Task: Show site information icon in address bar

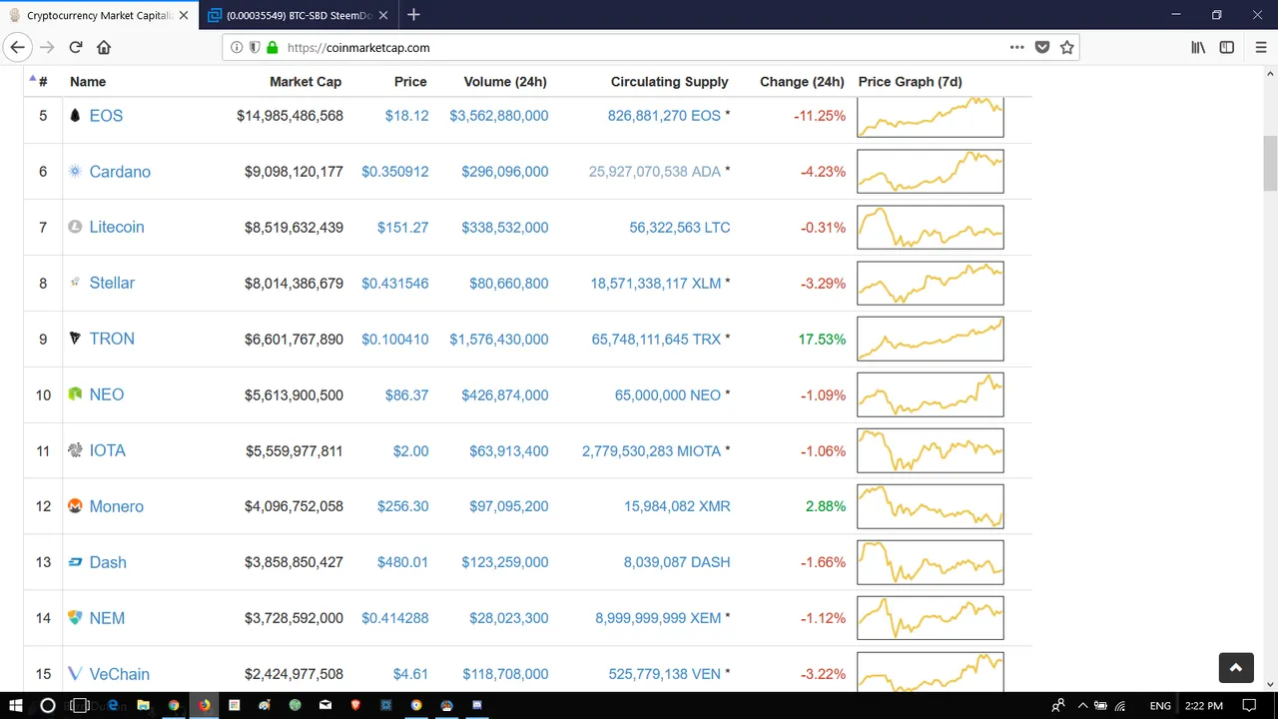Action: coord(237,47)
